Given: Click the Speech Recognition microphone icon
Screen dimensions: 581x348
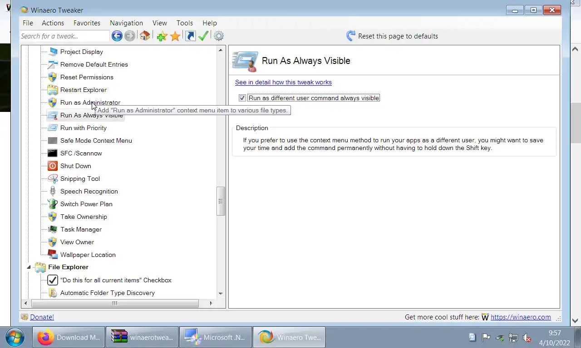Looking at the screenshot, I should point(53,191).
